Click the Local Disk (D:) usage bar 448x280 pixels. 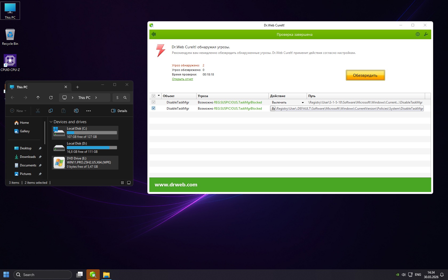[x=92, y=147]
